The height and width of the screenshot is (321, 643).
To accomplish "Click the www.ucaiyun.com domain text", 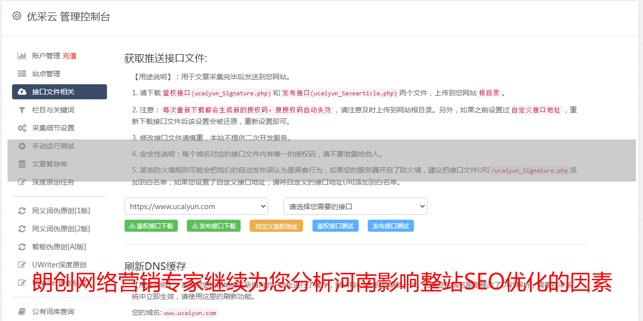I will pos(190,313).
